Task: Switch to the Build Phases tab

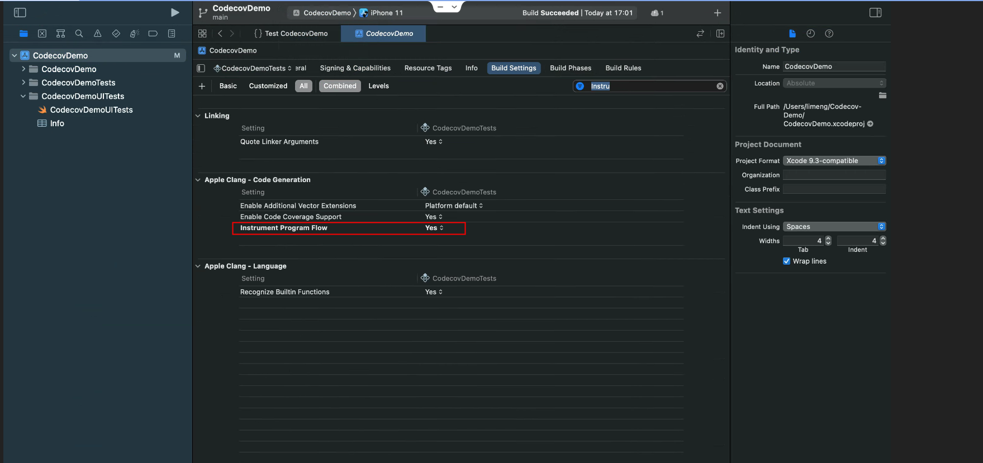Action: point(570,68)
